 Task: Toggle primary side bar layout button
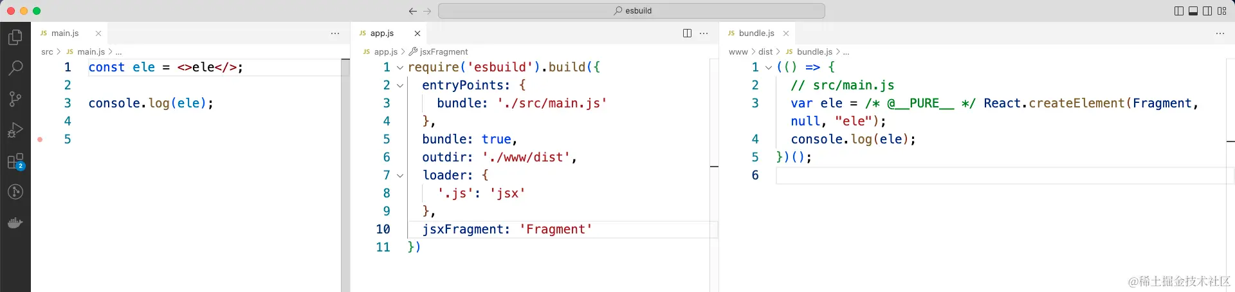(x=1178, y=11)
